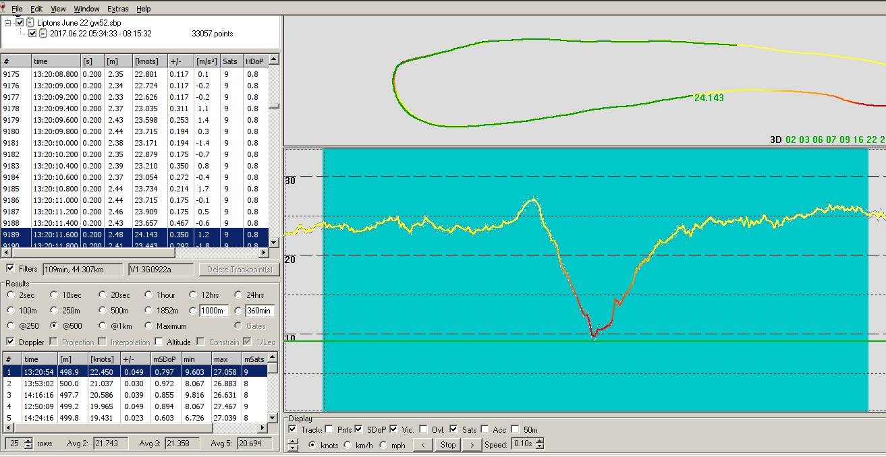The image size is (886, 457).
Task: Uncheck the Filters checkbox
Action: click(10, 268)
